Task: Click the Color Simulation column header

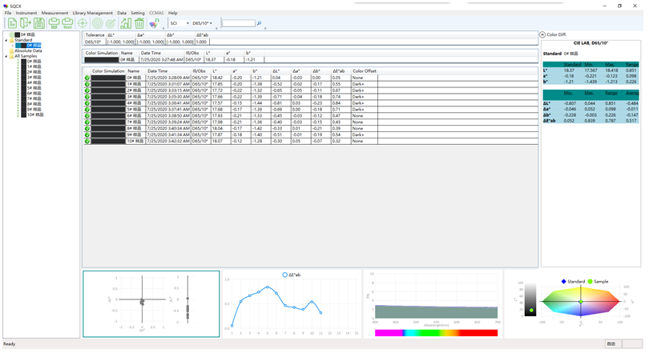Action: tap(108, 70)
